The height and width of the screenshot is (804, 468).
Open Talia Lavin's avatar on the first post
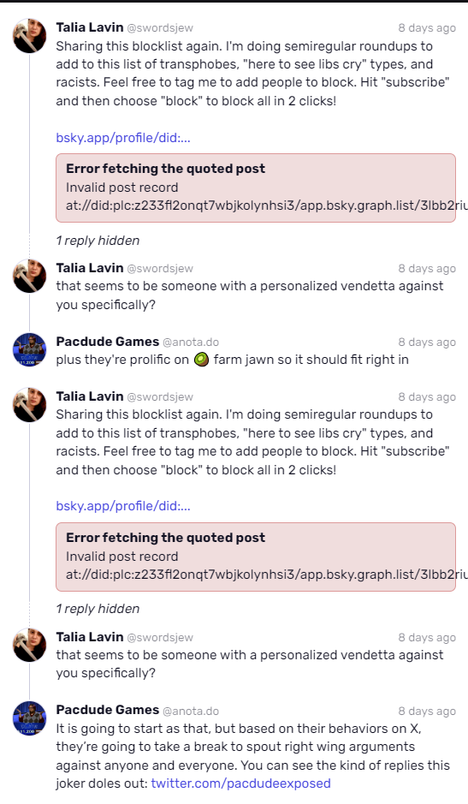[x=30, y=36]
